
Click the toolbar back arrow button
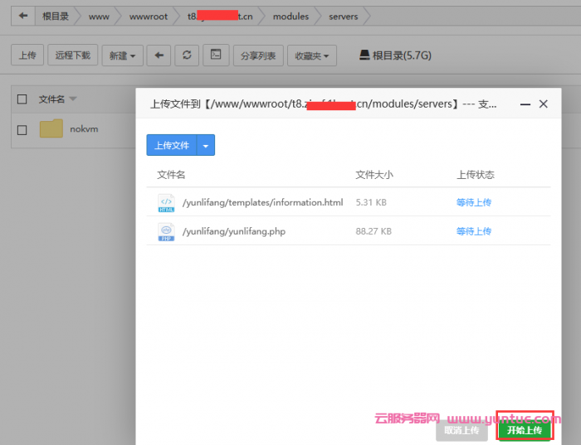coord(159,56)
